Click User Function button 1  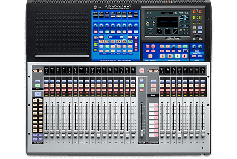point(154,105)
